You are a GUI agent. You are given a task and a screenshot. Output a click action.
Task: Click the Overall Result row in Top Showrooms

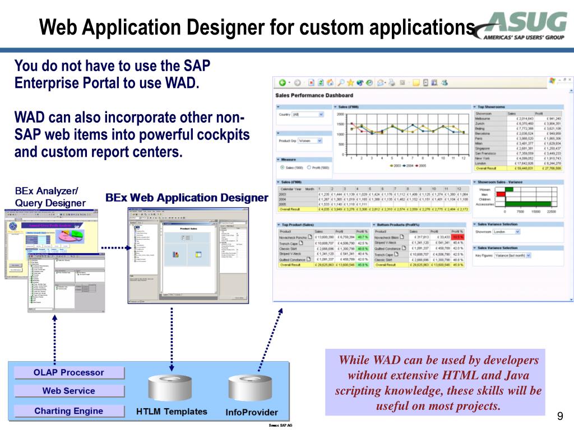517,169
